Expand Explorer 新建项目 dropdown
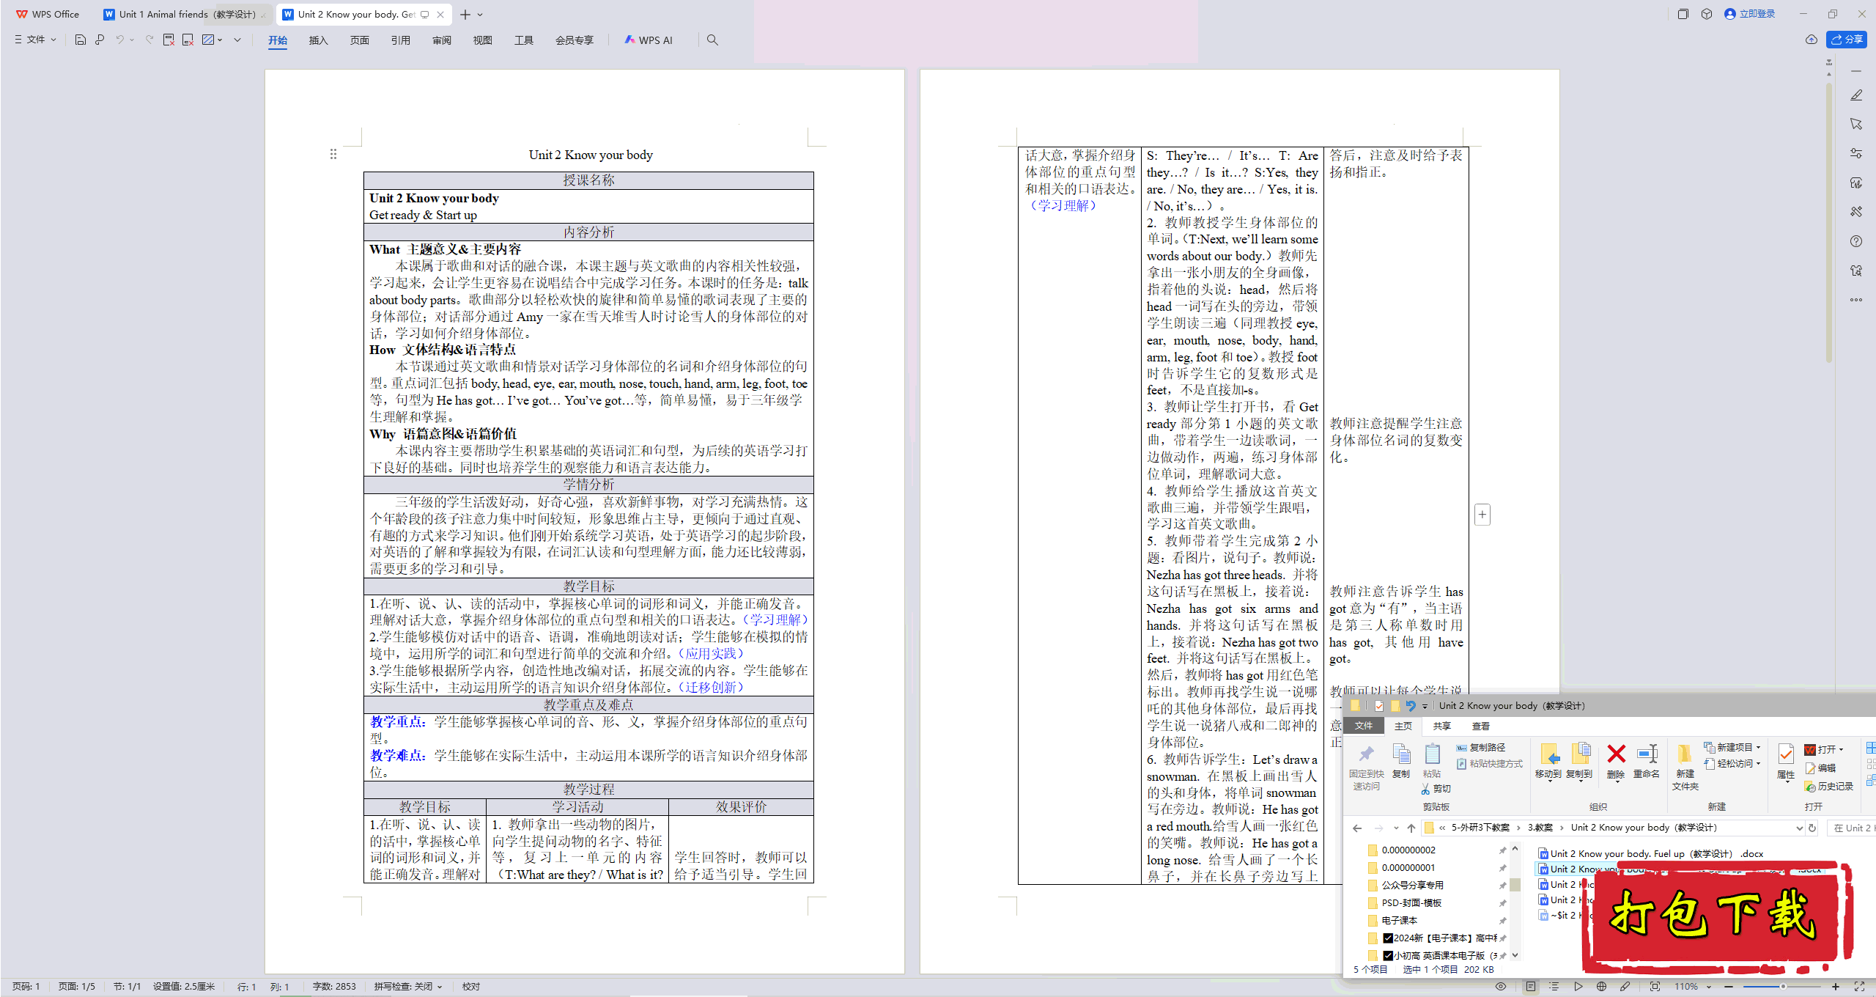 [x=1732, y=747]
